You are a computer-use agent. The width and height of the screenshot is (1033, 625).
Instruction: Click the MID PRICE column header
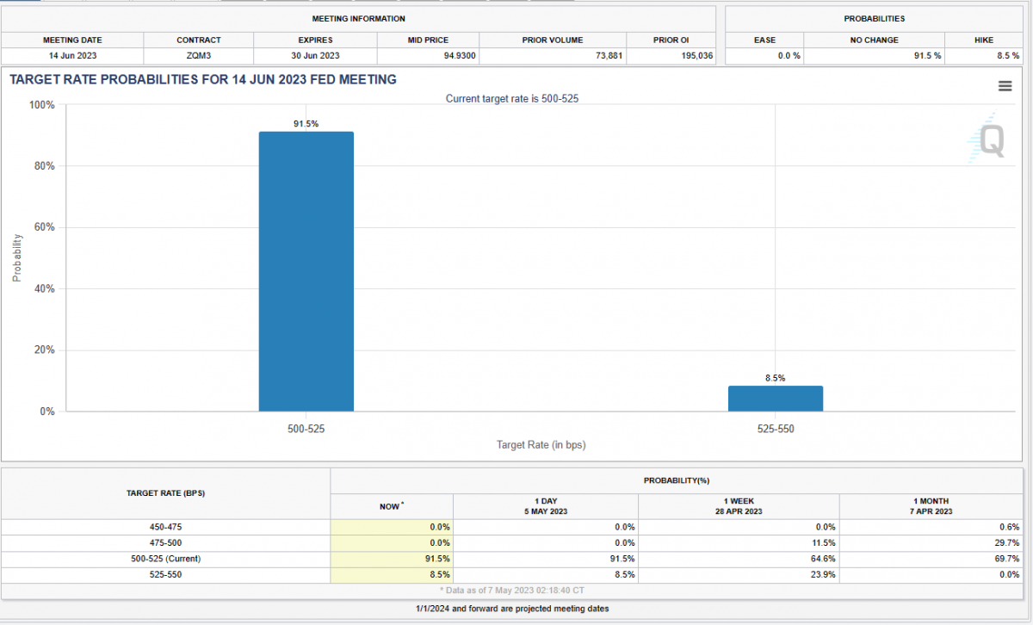click(428, 40)
